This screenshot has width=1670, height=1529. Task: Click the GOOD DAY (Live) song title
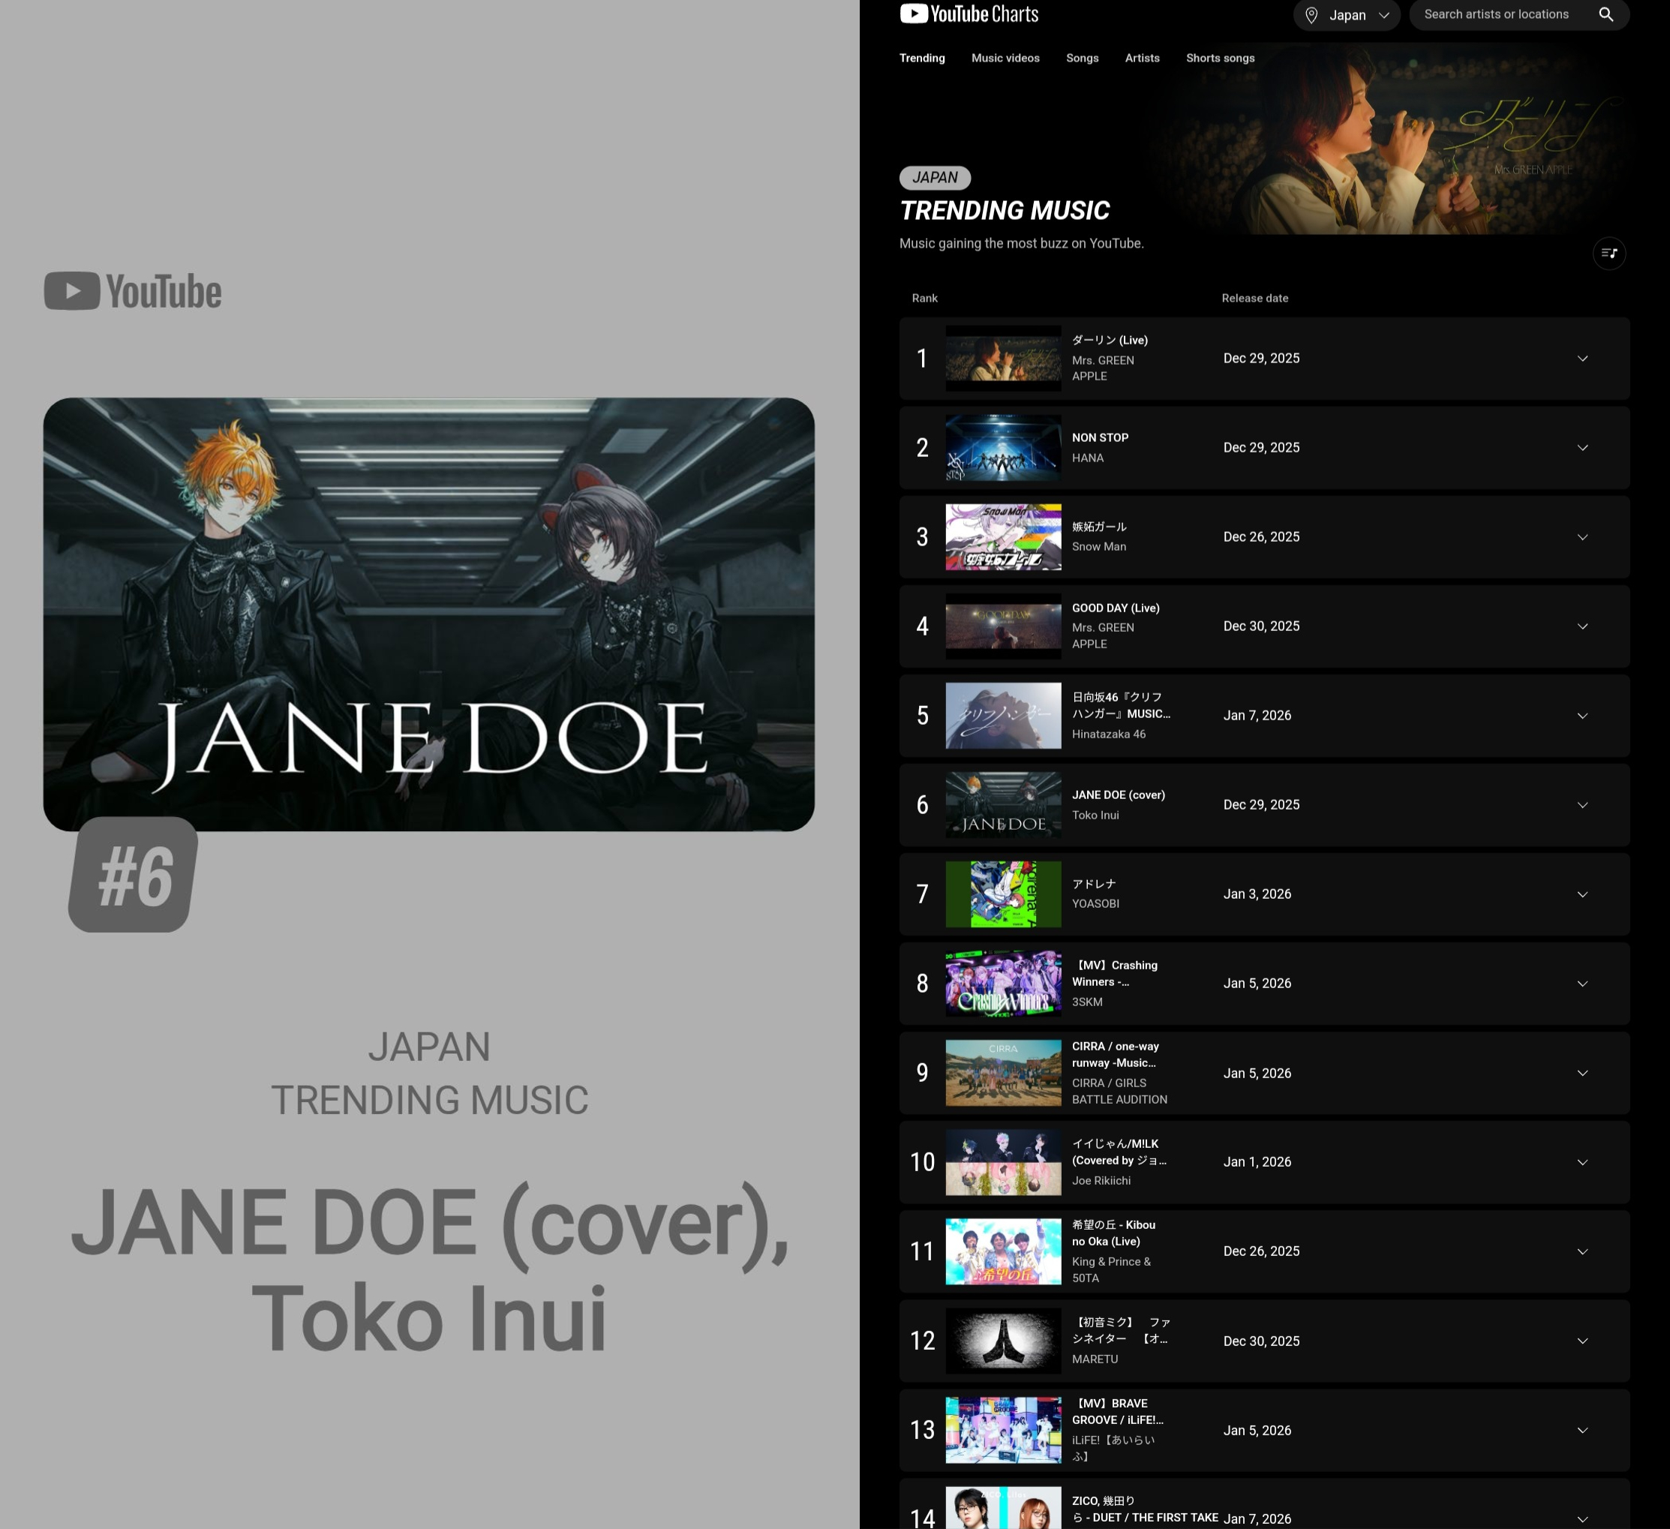[x=1115, y=608]
